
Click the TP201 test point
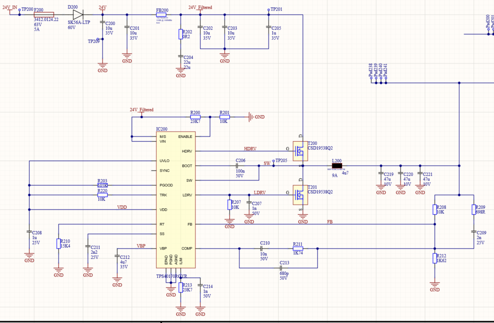[268, 11]
